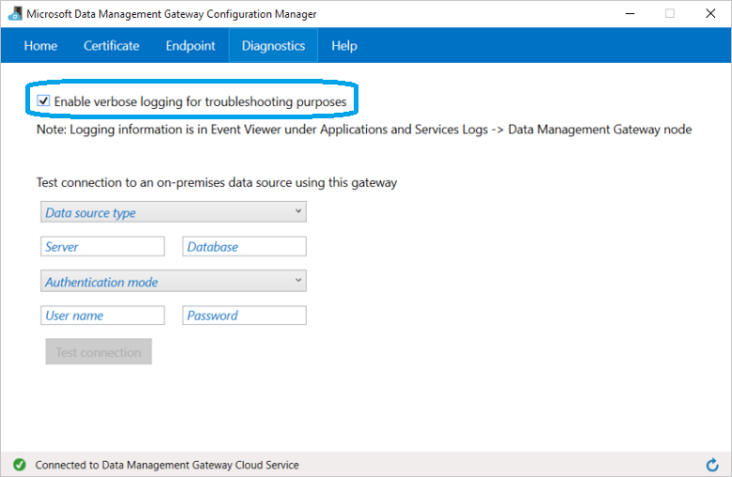Open the Authentication mode dropdown
The height and width of the screenshot is (477, 732).
[174, 282]
